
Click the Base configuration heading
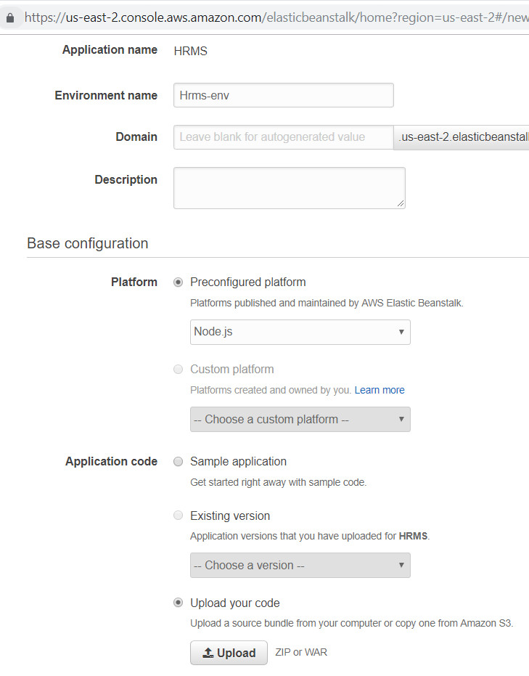[x=88, y=243]
